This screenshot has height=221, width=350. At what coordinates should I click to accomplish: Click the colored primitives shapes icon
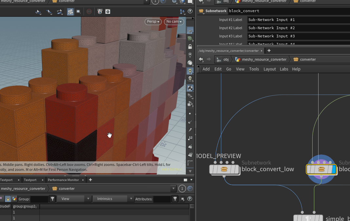[x=14, y=199]
